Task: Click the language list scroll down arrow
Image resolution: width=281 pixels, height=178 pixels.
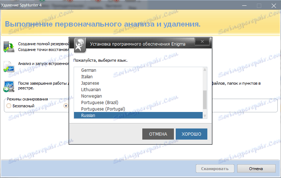Action: coord(205,116)
